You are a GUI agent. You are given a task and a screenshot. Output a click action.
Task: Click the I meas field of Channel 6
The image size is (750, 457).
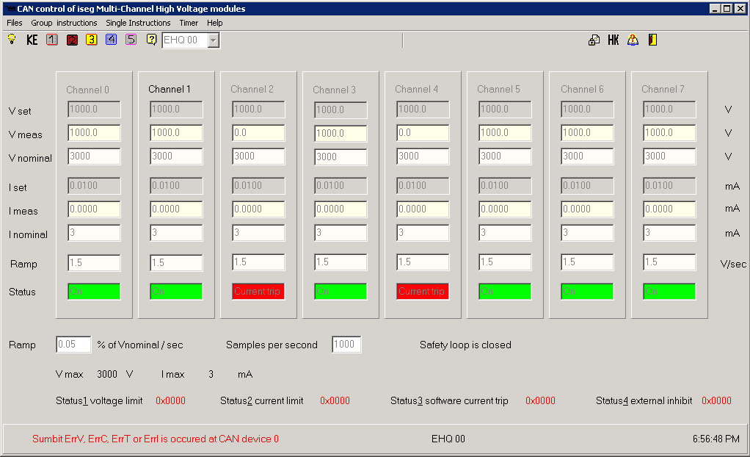pyautogui.click(x=587, y=209)
